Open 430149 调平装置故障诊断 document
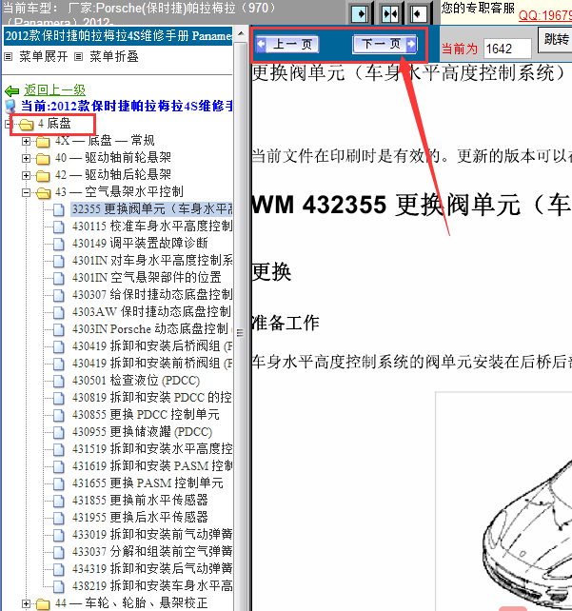This screenshot has width=572, height=611. (140, 243)
